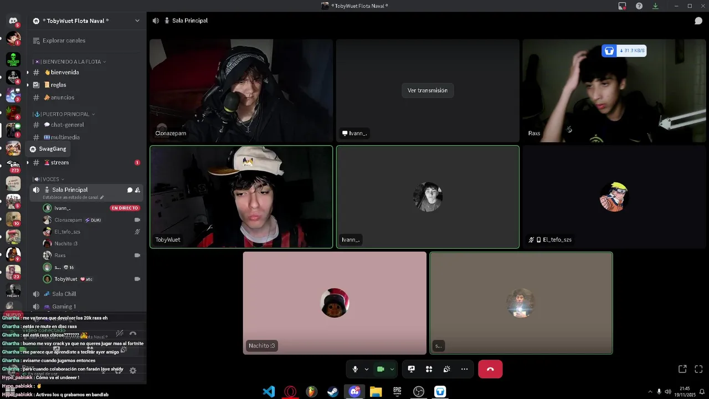Open more call options ellipsis
709x399 pixels.
tap(464, 369)
